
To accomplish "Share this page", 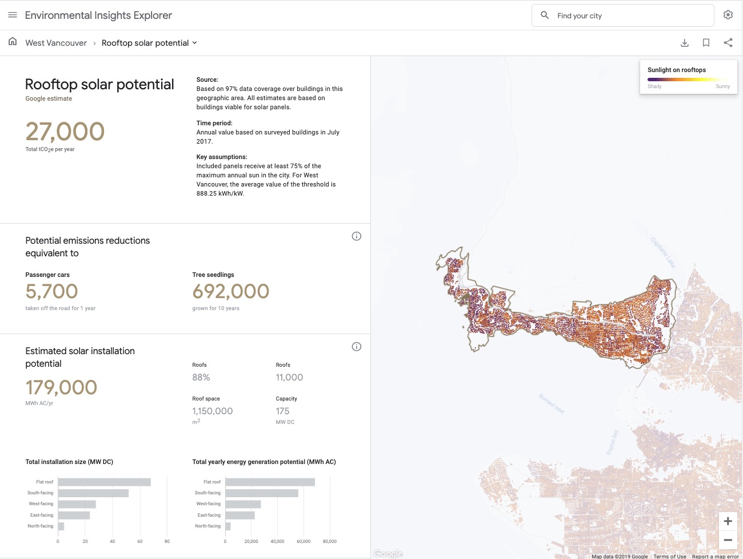I will point(728,43).
